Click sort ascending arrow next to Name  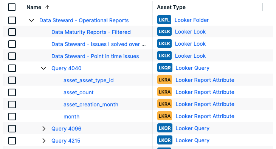click(x=47, y=7)
